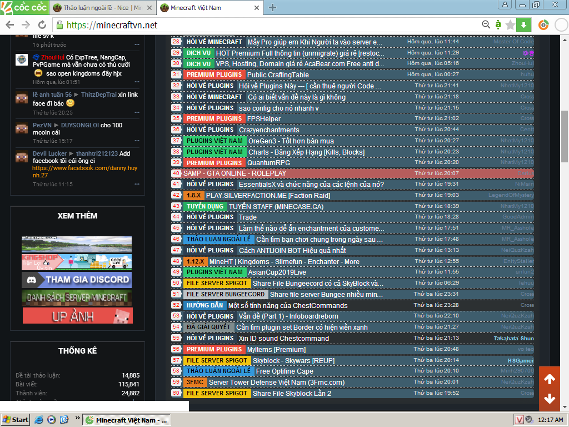569x427 pixels.
Task: Switch to the Thảo luận ngoài lề tab
Action: point(102,8)
